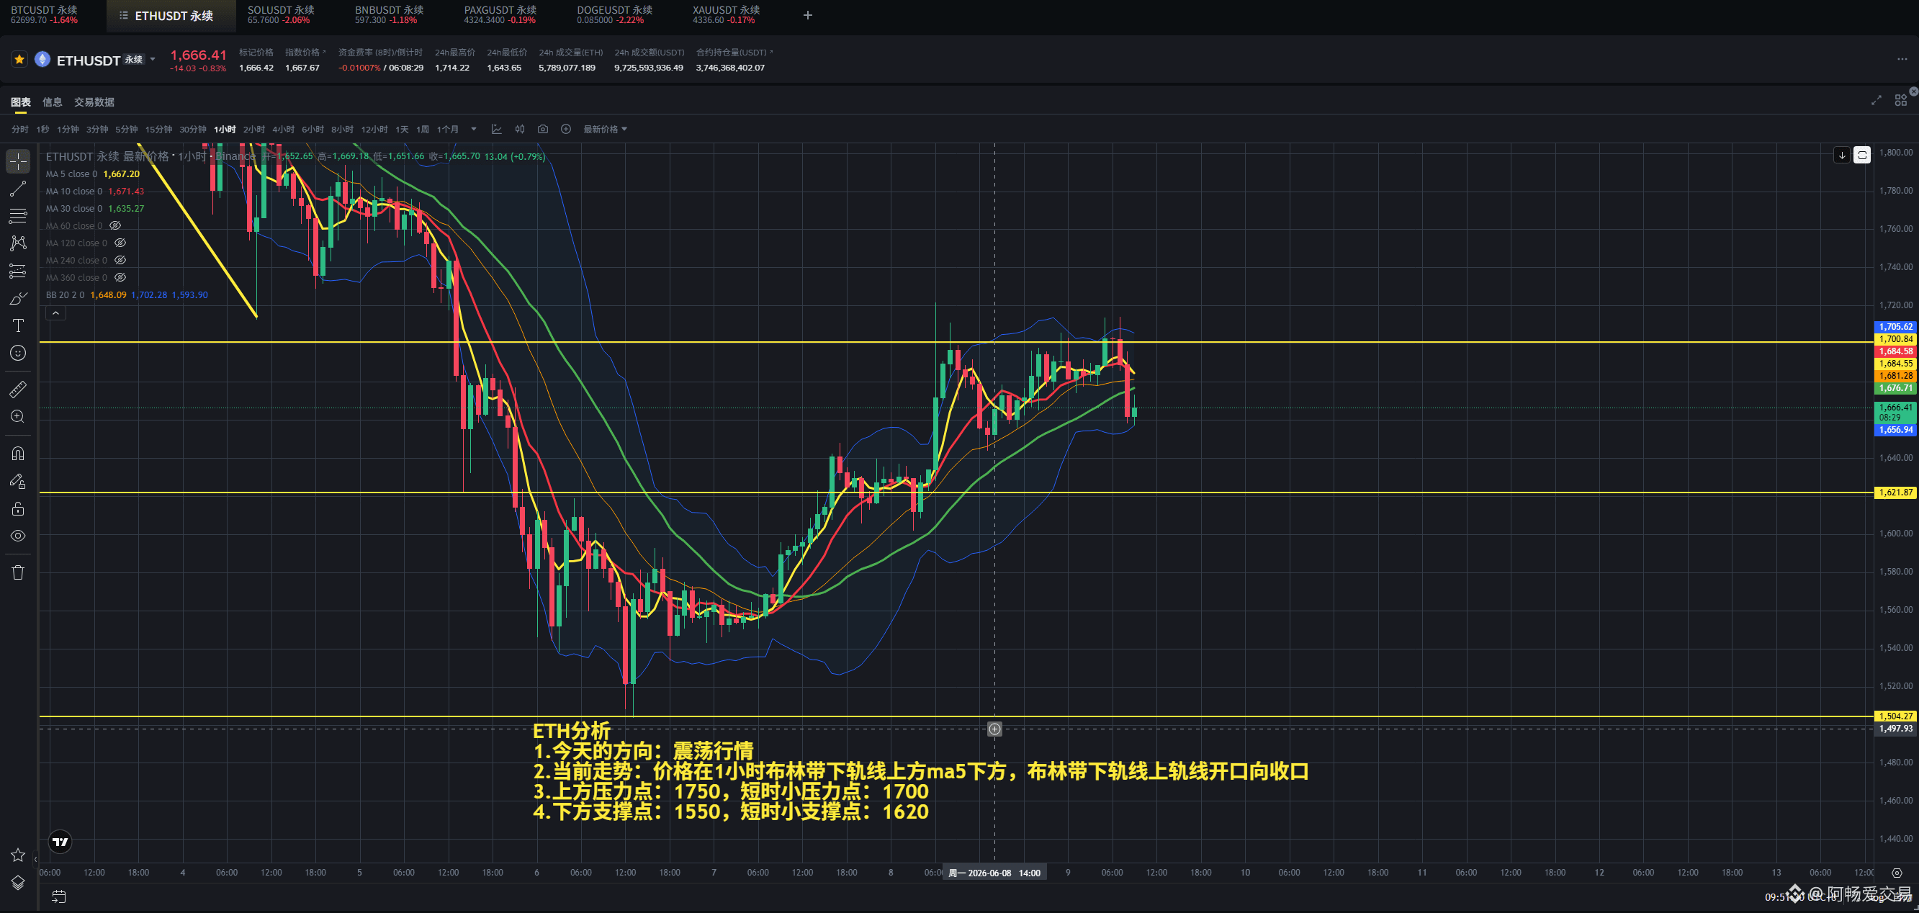This screenshot has width=1919, height=913.
Task: Click the 1,621.87 horizontal line price label
Action: (1895, 493)
